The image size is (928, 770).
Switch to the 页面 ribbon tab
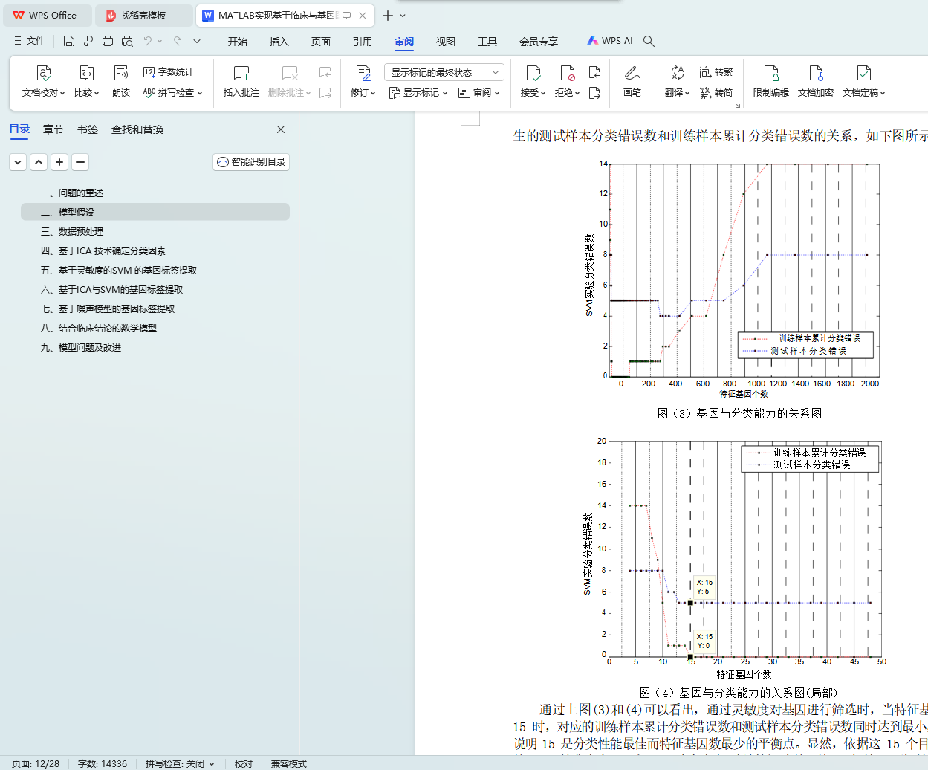pos(321,42)
